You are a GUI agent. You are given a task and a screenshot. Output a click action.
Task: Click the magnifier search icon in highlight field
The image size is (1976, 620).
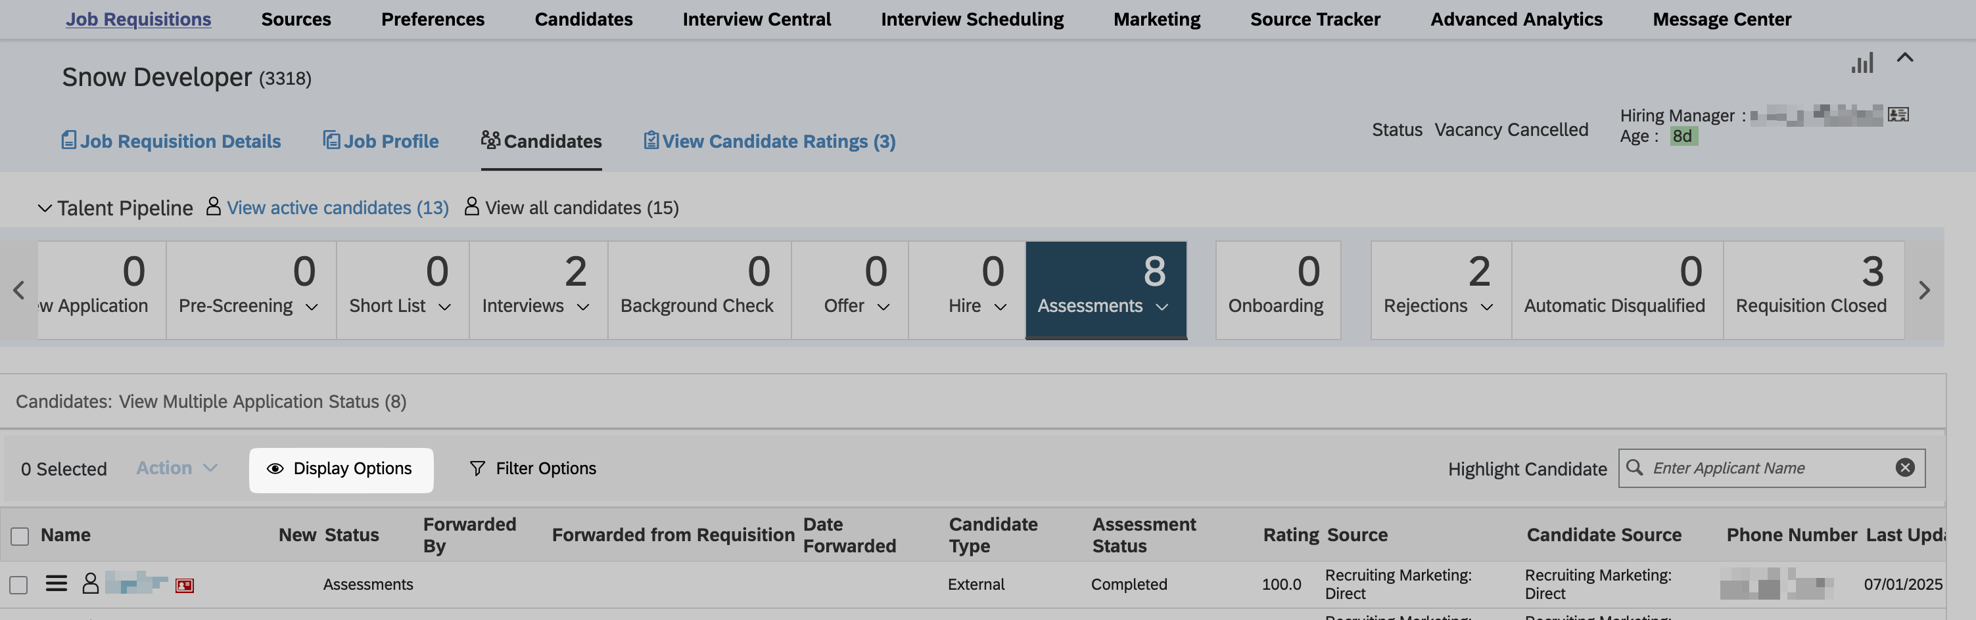(x=1635, y=468)
